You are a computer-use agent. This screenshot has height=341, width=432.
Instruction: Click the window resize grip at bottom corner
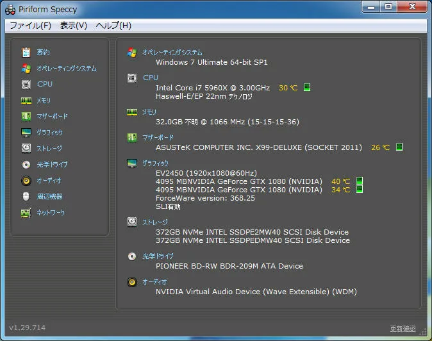click(423, 332)
